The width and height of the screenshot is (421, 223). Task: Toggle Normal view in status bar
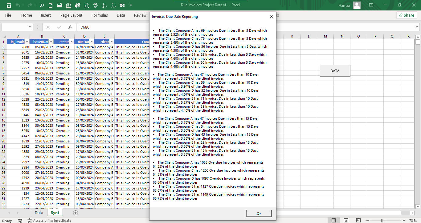point(334,221)
